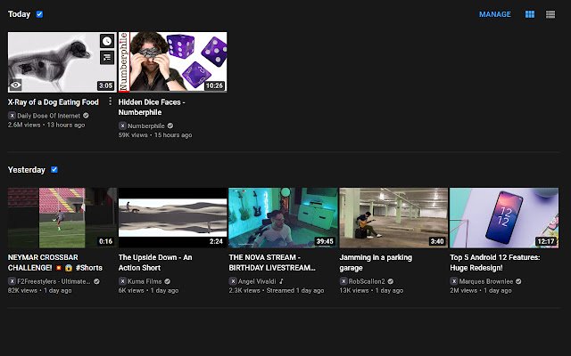This screenshot has height=356, width=571.
Task: Click X button beside Numberphile channel name
Action: [122, 125]
